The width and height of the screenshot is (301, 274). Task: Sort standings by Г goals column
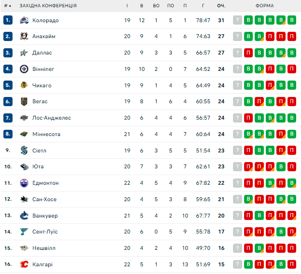click(x=204, y=6)
